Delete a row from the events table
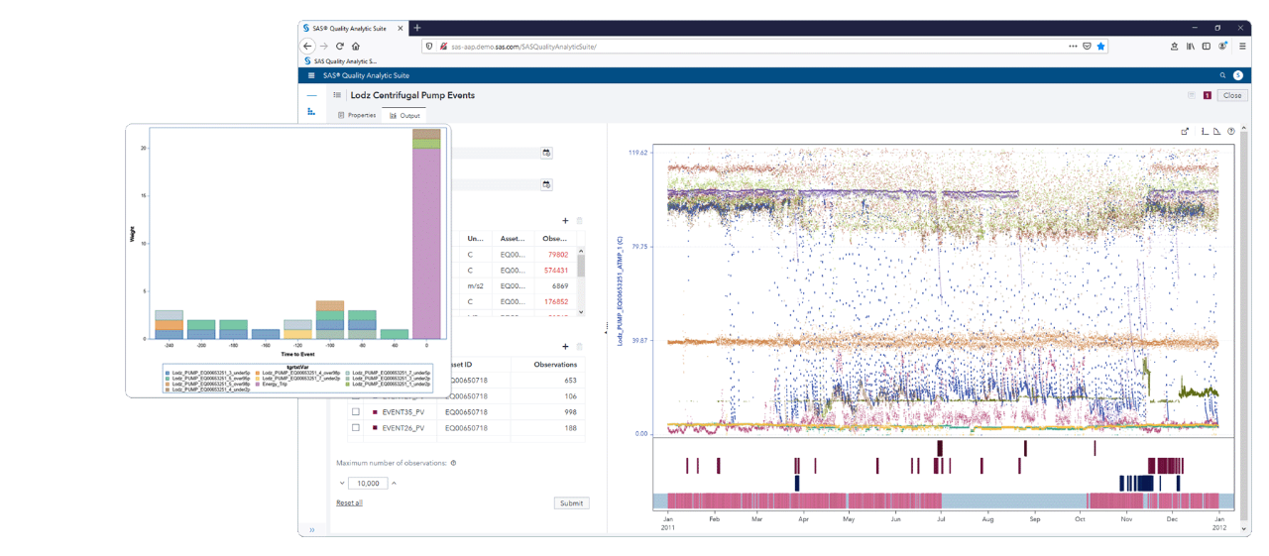Screen dimensions: 1269x556 580,346
